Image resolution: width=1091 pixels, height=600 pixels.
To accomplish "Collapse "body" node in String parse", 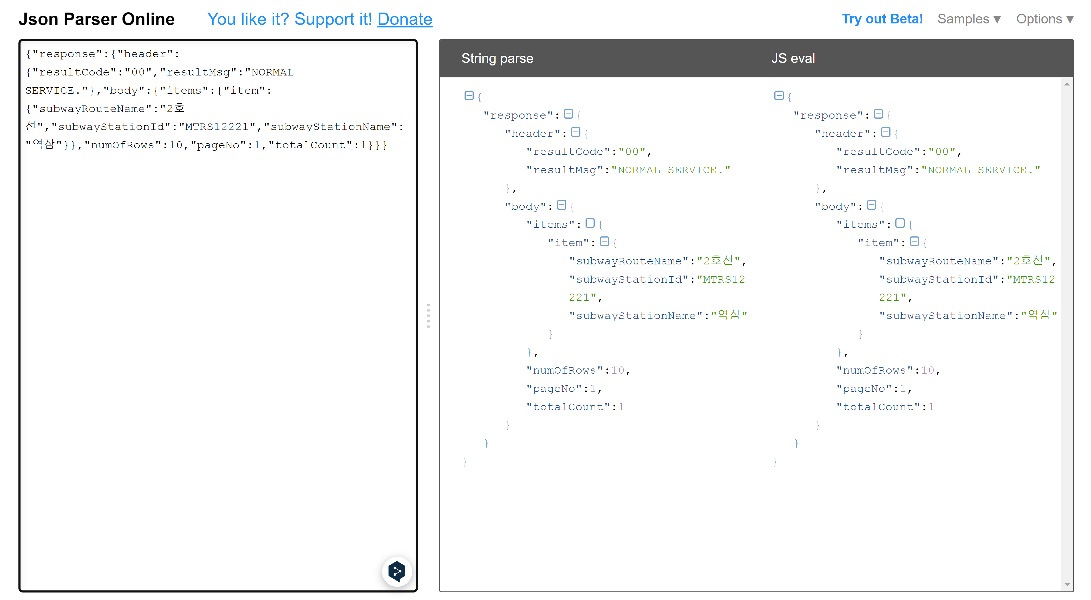I will click(x=562, y=205).
